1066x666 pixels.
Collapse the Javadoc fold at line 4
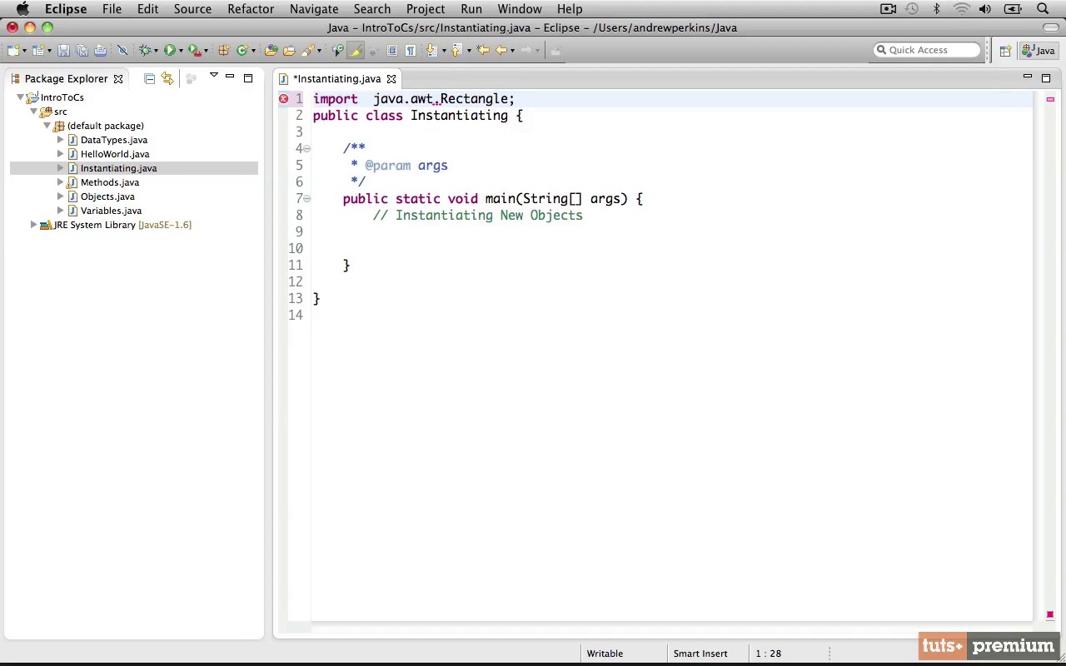click(x=307, y=148)
